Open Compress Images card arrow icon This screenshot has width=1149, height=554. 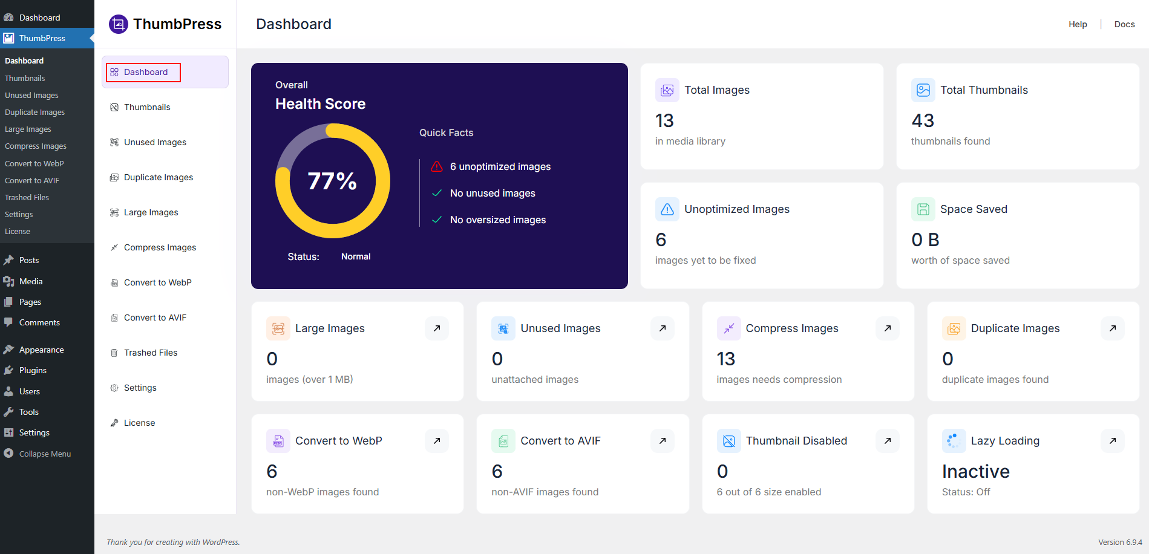(x=888, y=328)
